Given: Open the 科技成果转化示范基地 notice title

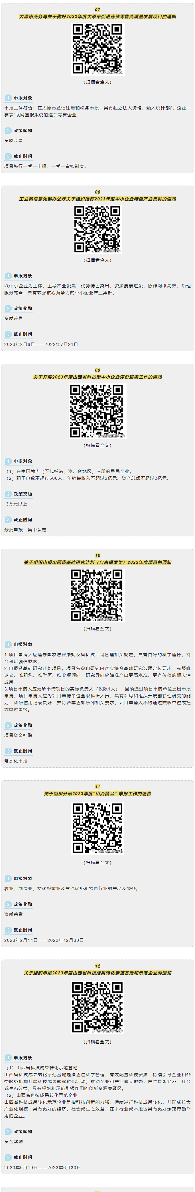Looking at the screenshot, I should pos(98,973).
